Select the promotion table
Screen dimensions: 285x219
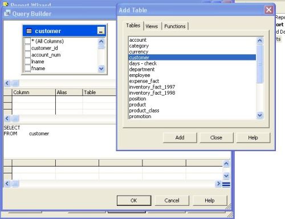coord(192,116)
